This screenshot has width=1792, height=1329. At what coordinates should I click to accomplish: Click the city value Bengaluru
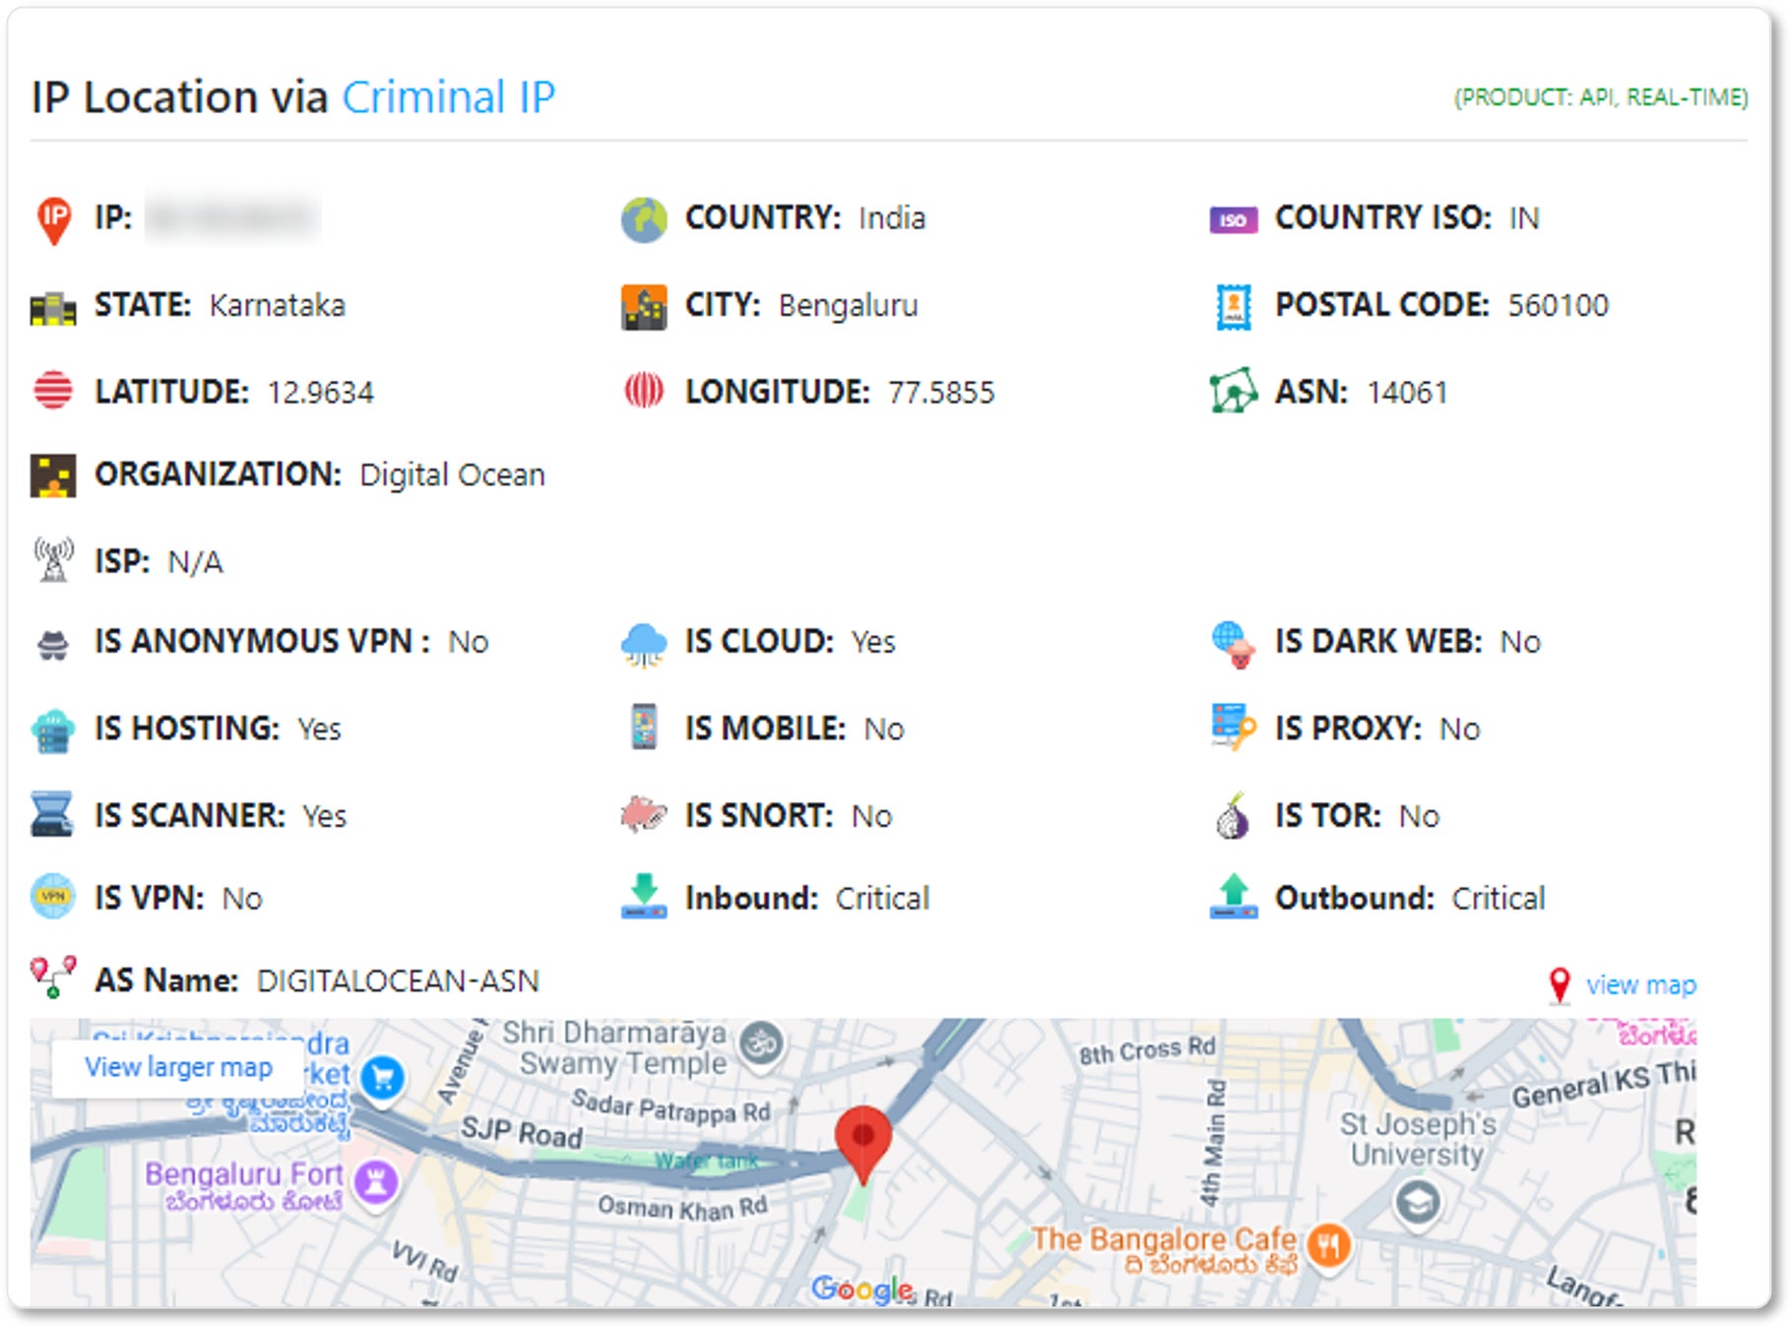point(849,306)
